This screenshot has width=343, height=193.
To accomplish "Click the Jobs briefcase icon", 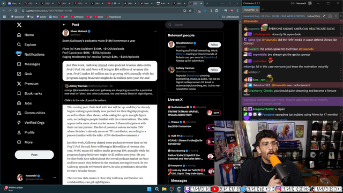I will click(x=19, y=103).
